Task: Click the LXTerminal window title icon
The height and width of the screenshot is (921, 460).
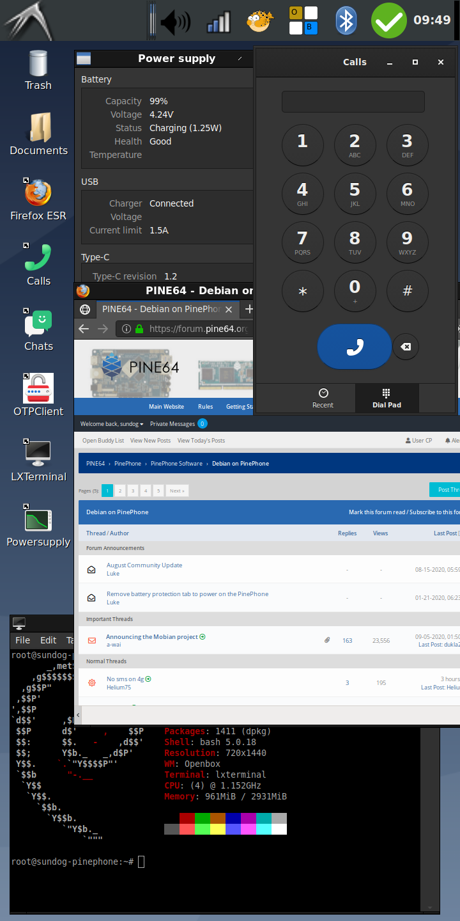Action: click(19, 623)
